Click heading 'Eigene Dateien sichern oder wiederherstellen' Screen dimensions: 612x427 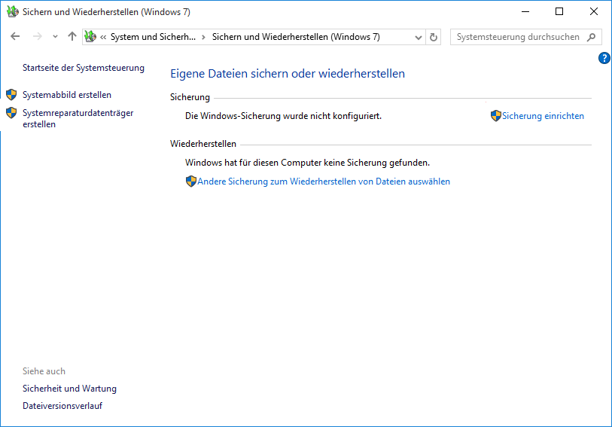(x=288, y=74)
